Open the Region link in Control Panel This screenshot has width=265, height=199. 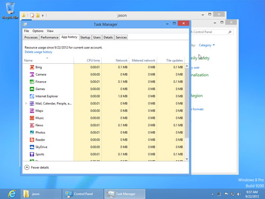197,96
